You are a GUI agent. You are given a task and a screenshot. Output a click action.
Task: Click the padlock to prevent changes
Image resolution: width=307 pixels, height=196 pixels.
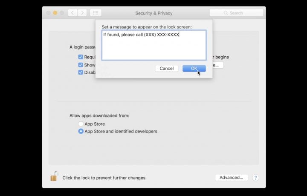click(54, 176)
